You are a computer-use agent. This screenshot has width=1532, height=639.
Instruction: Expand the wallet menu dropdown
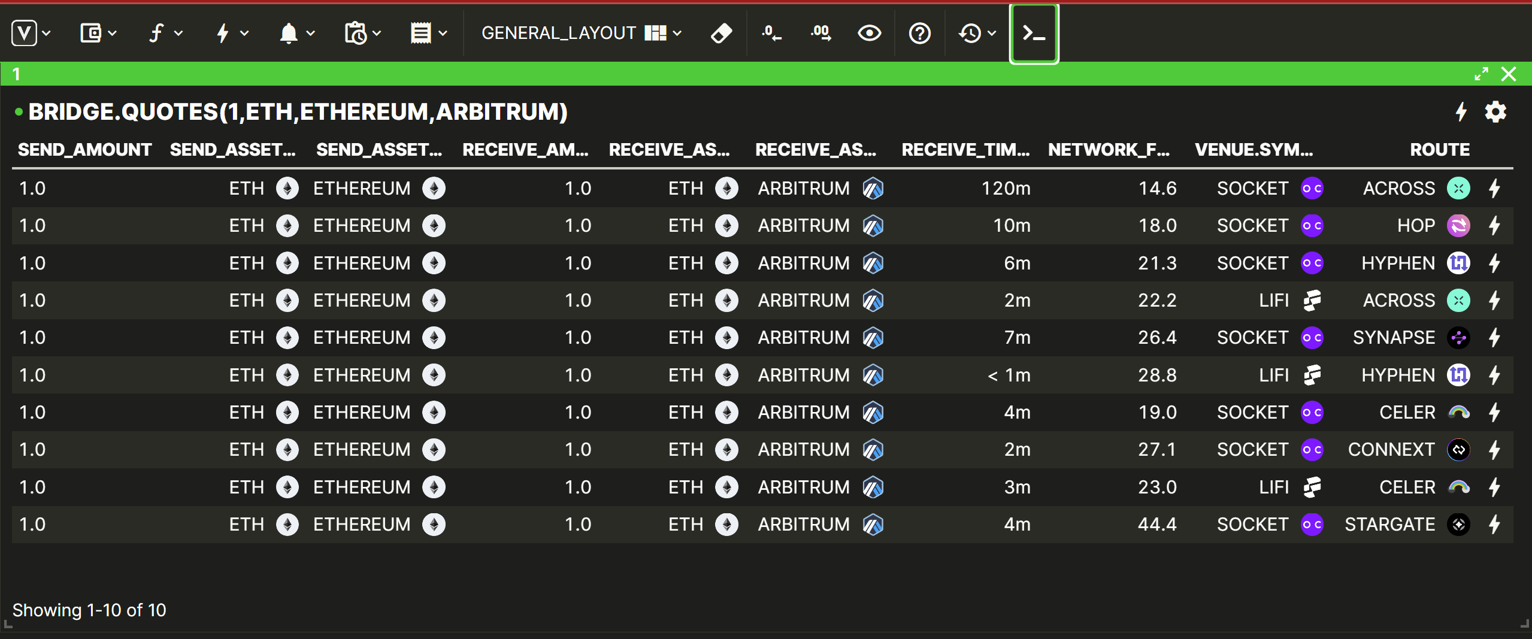tap(98, 33)
